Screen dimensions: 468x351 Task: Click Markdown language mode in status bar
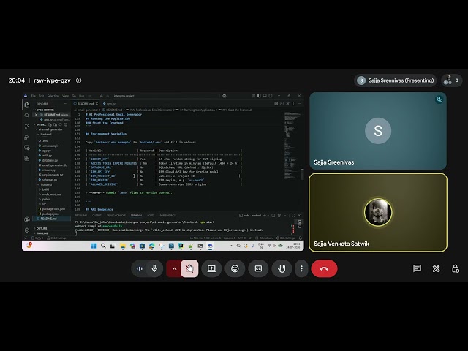pos(266,238)
